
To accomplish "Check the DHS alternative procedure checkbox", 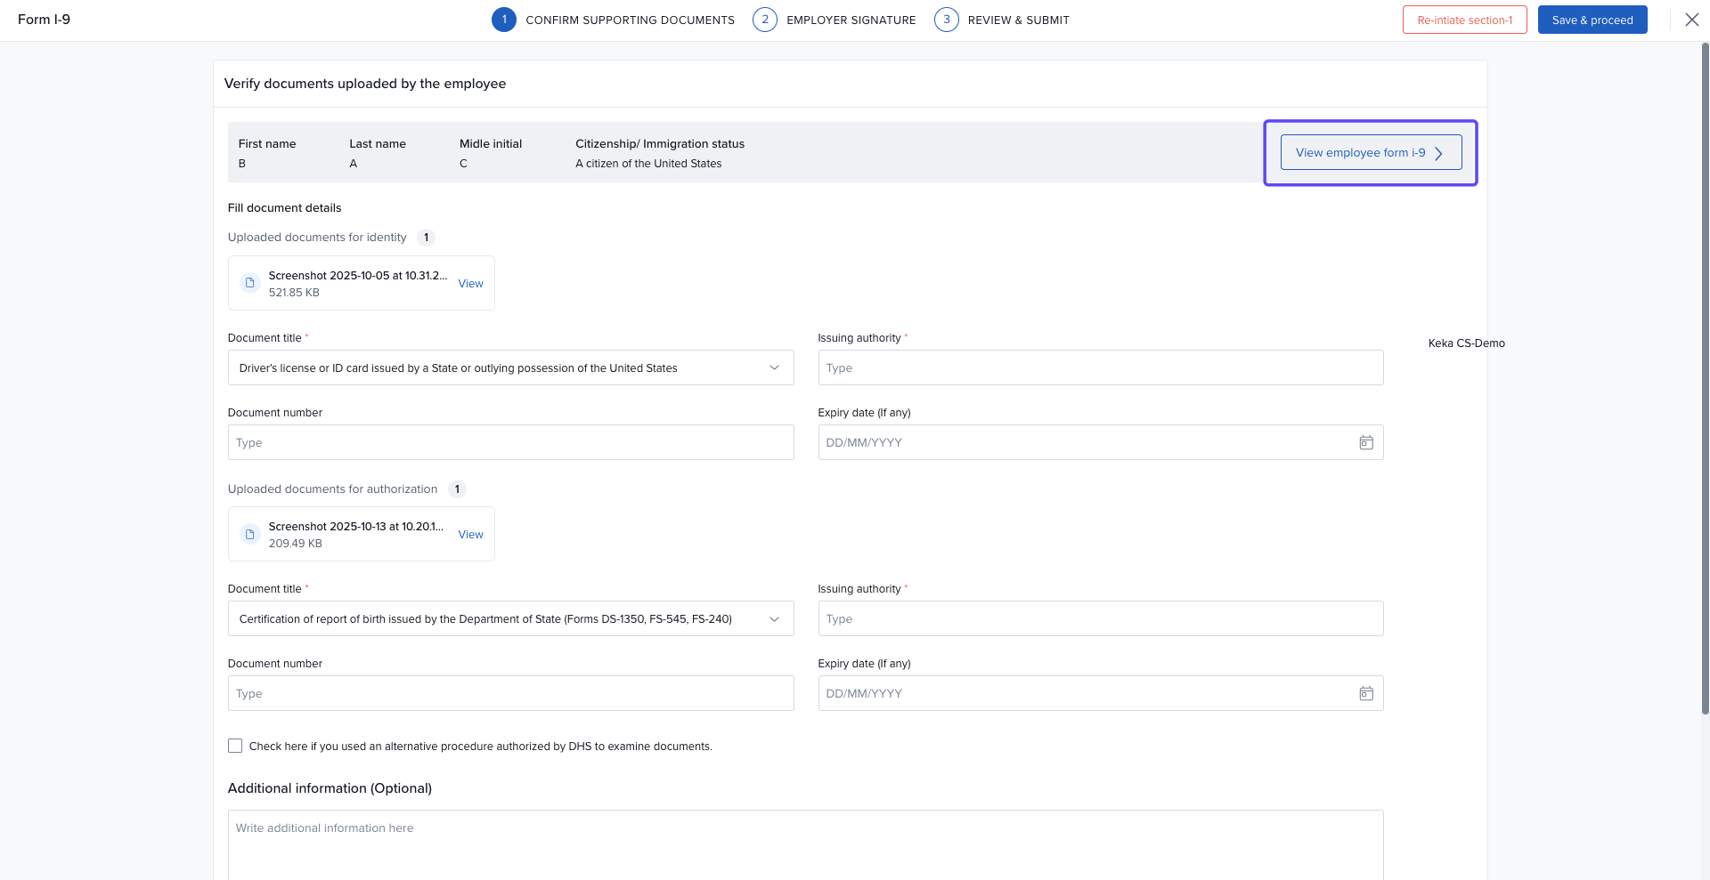I will pos(235,746).
